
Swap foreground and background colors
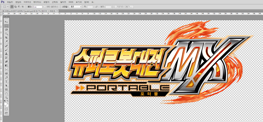pyautogui.click(x=8, y=101)
